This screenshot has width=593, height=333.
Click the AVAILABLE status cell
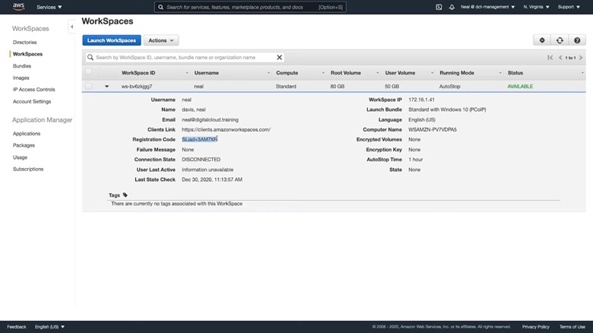coord(520,86)
